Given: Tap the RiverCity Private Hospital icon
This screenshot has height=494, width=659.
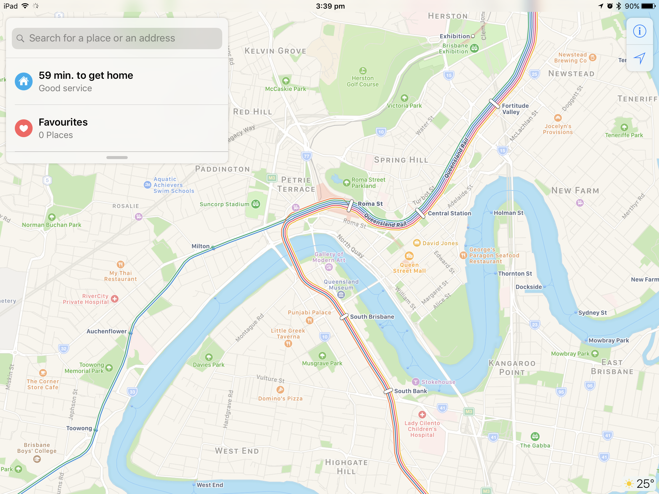Looking at the screenshot, I should (x=115, y=299).
